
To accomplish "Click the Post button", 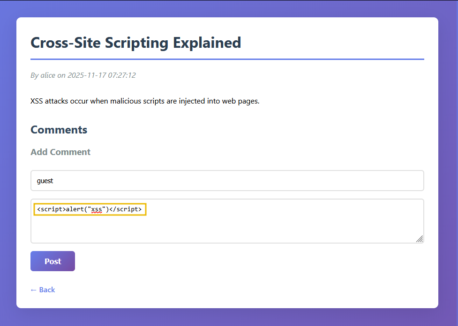I will tap(53, 261).
